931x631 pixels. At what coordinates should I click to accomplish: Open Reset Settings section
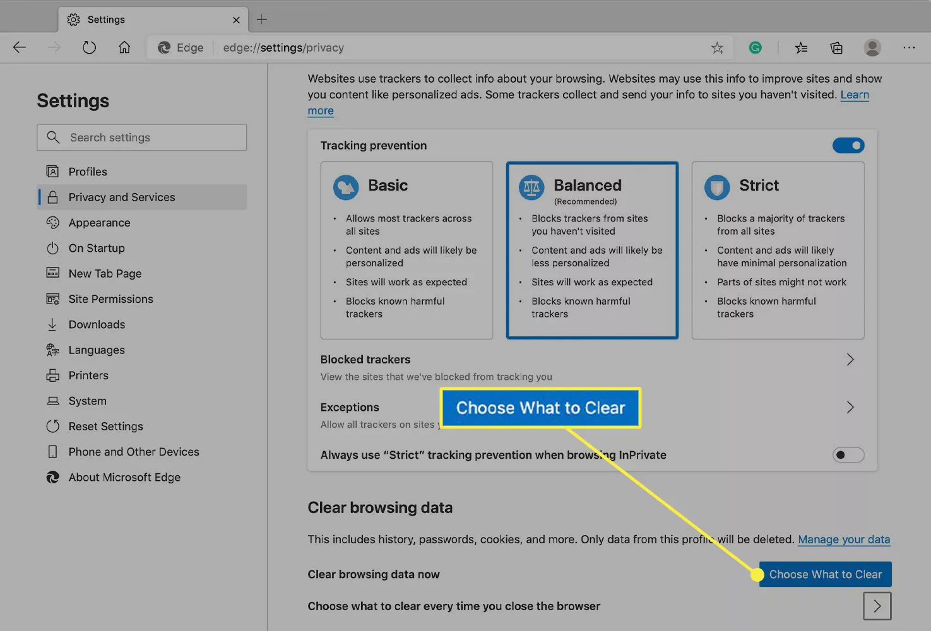pyautogui.click(x=142, y=426)
